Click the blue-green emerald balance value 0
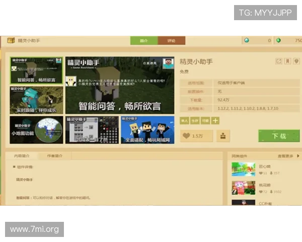The image size is (302, 242). (x=269, y=40)
